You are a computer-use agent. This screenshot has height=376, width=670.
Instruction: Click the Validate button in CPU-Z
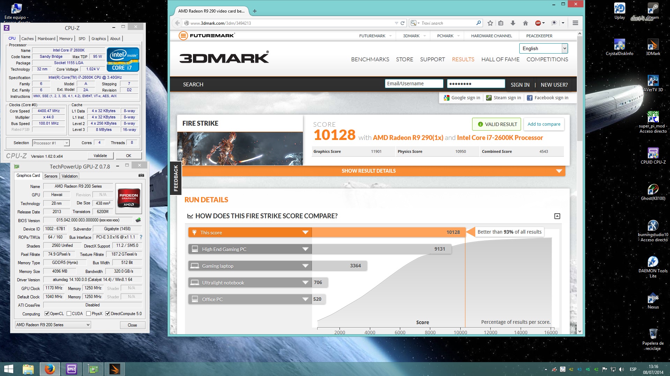[x=100, y=156]
